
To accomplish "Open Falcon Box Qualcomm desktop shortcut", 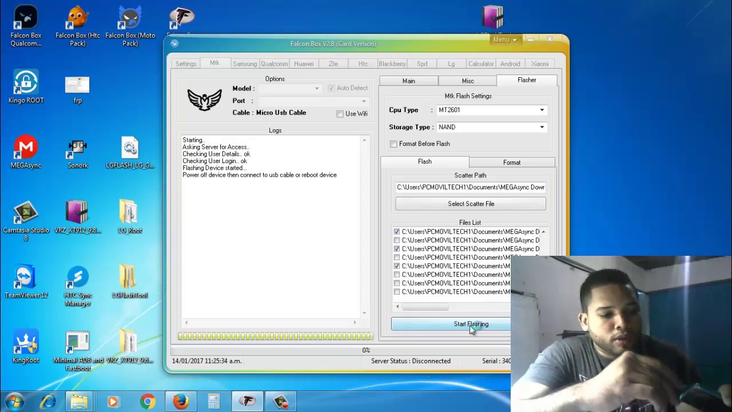I will pos(26,26).
